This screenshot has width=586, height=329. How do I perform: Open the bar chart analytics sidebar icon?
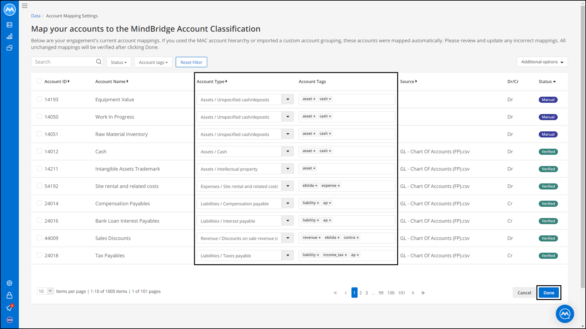[x=9, y=36]
